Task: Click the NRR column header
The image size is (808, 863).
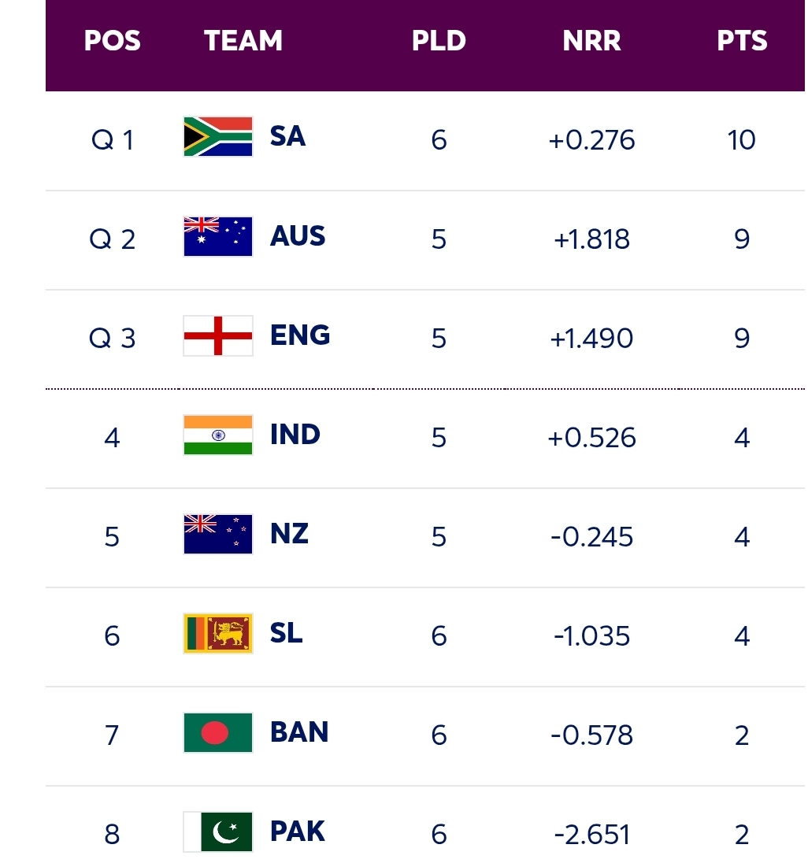Action: [x=591, y=41]
